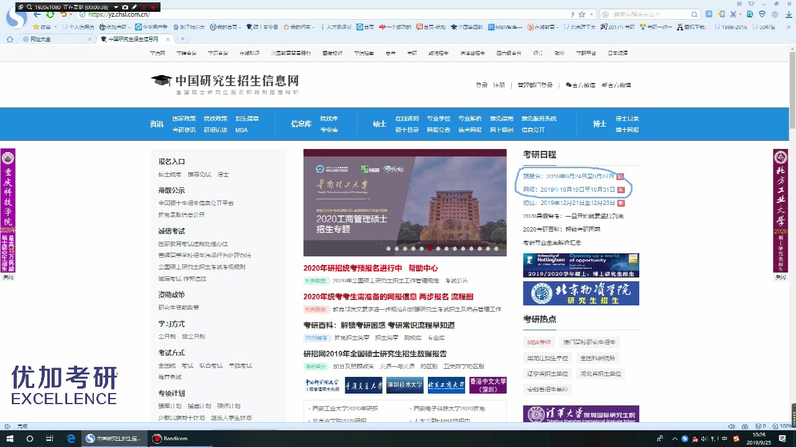Click camera icon on Bandicam recording bar
The width and height of the screenshot is (796, 447).
(124, 7)
